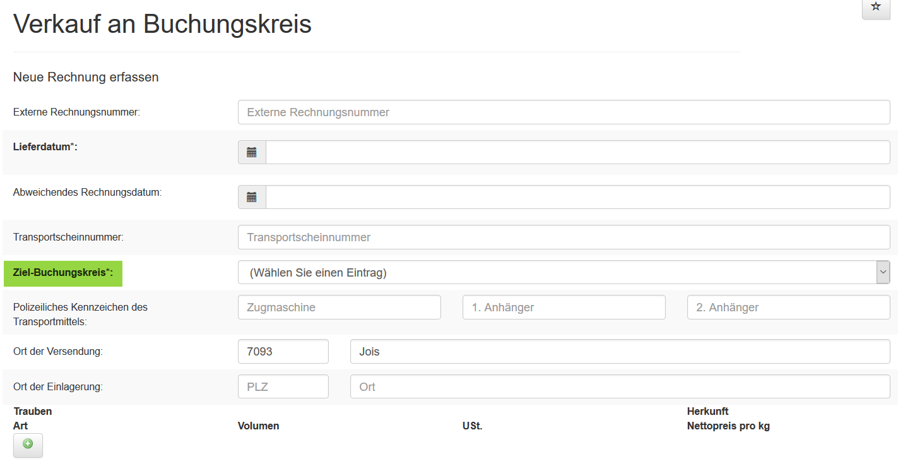This screenshot has height=466, width=898.
Task: Click the Lieferdatum required label
Action: click(45, 147)
